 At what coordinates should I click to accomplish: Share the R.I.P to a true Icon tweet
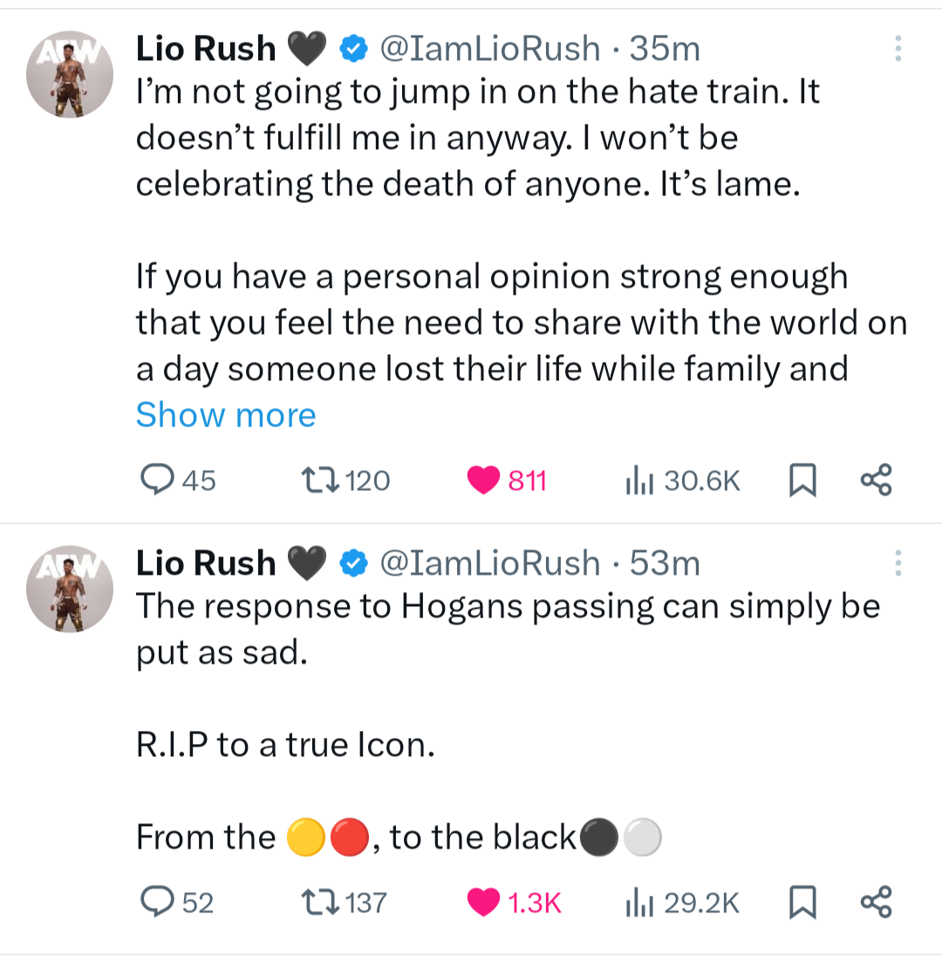point(876,902)
